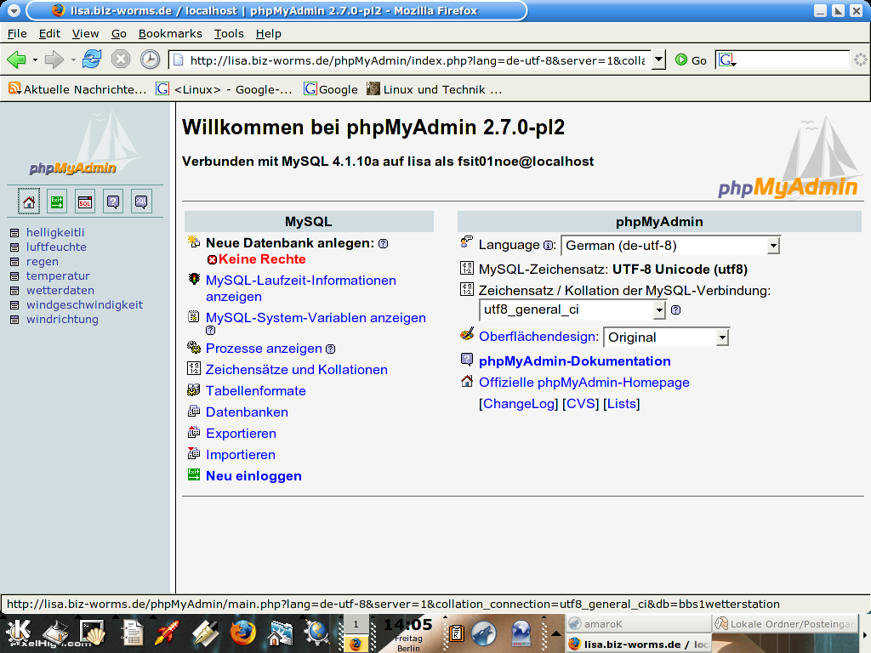Click the Importieren link
This screenshot has height=653, width=871.
tap(241, 455)
